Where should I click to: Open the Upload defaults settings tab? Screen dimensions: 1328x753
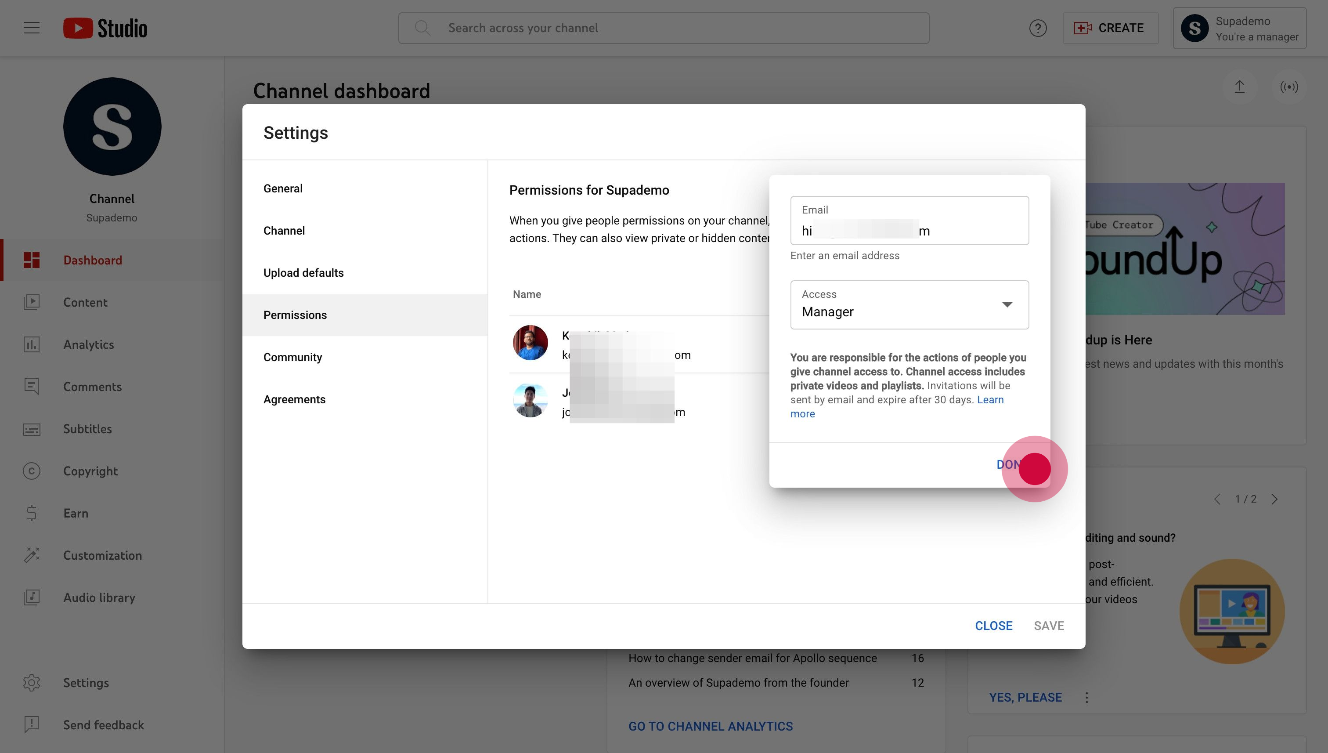365,273
